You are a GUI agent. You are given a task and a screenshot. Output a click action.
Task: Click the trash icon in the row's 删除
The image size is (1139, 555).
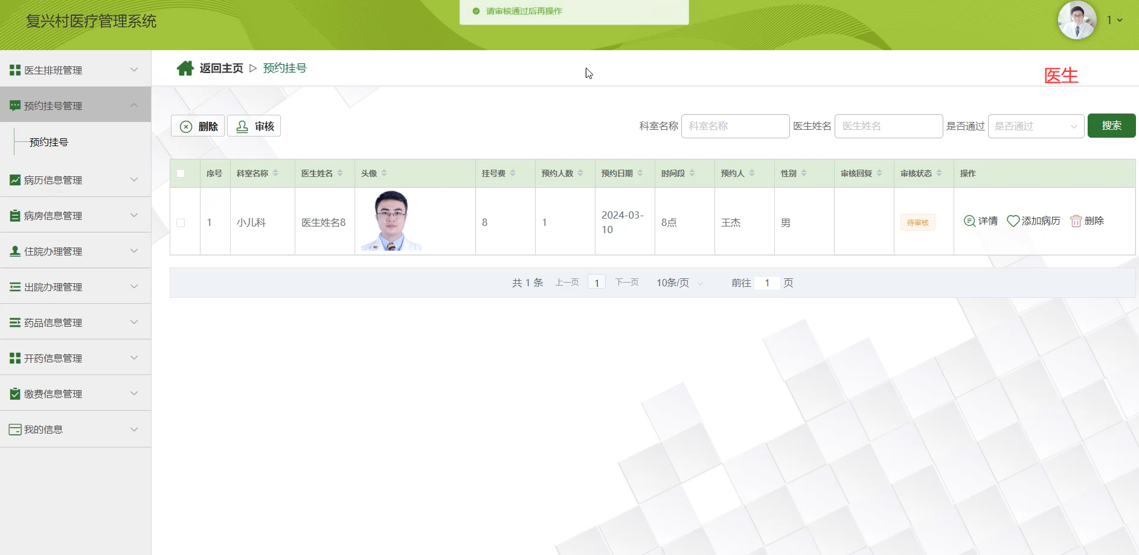[x=1076, y=221]
